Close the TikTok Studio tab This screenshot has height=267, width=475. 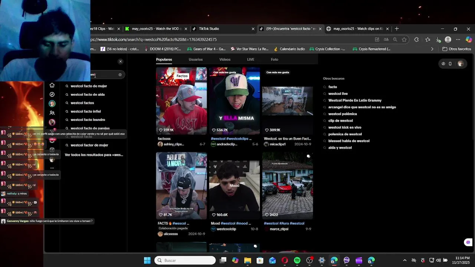pos(253,29)
